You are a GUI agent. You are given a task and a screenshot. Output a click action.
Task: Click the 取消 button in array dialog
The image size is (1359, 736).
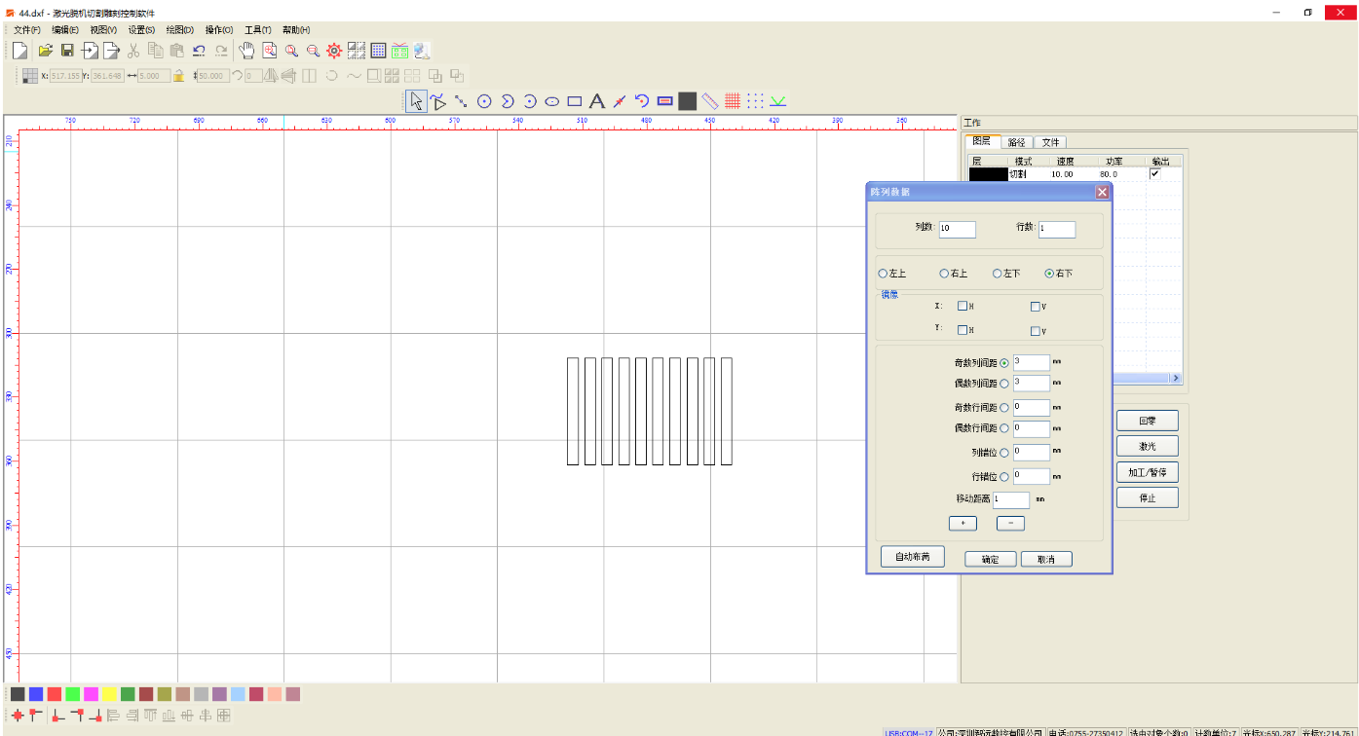click(x=1046, y=559)
